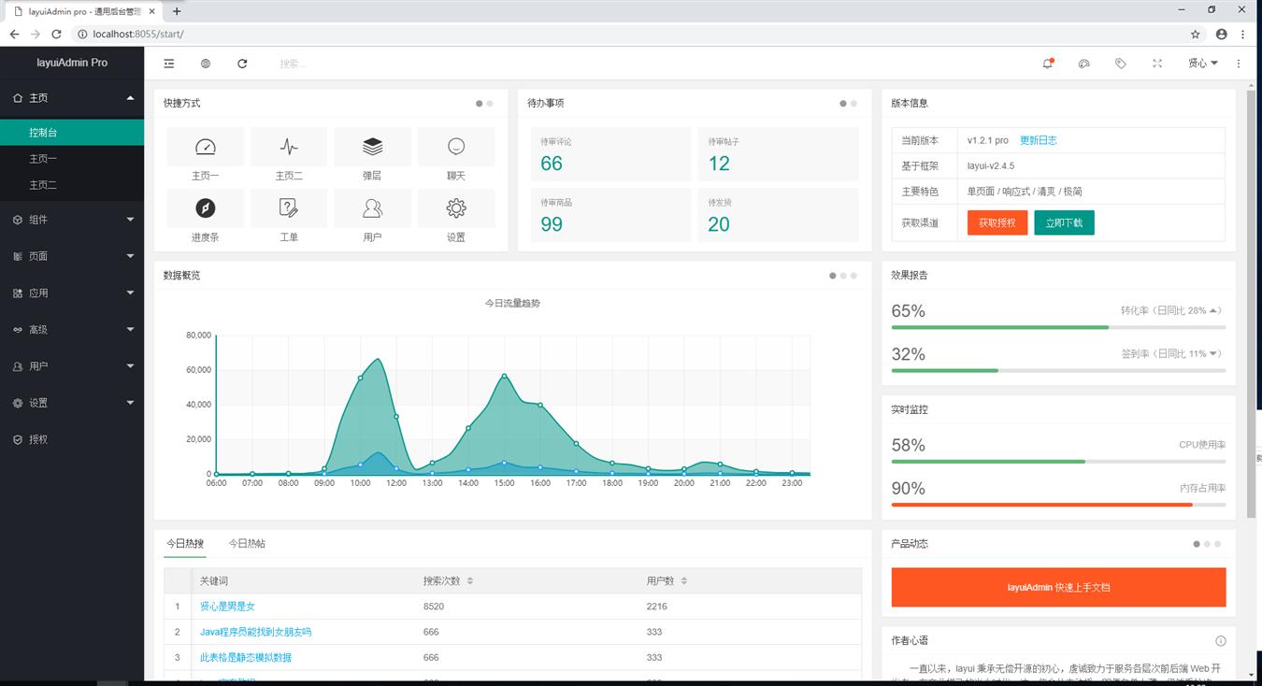This screenshot has height=686, width=1262.
Task: Open the 更新日志 link
Action: (x=1038, y=140)
